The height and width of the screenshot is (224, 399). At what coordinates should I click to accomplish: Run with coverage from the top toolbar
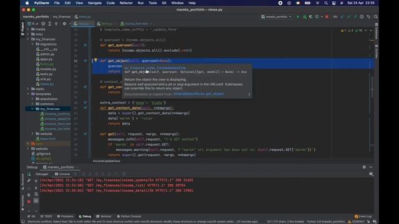pos(310,17)
